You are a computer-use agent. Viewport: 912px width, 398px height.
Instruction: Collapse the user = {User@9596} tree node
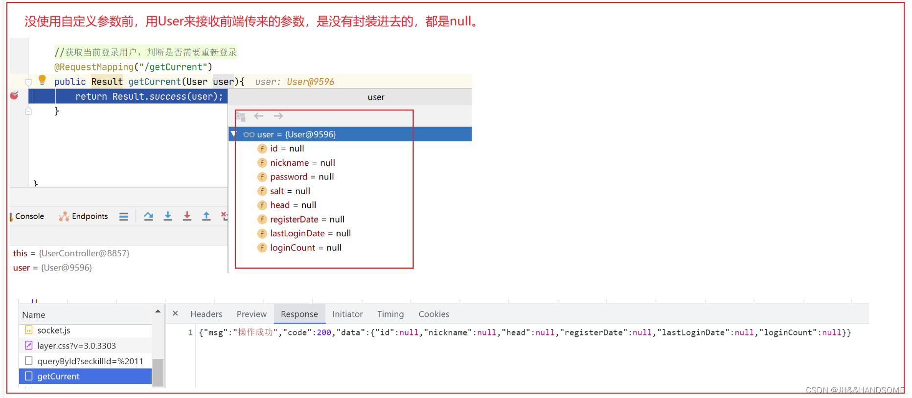tap(234, 134)
